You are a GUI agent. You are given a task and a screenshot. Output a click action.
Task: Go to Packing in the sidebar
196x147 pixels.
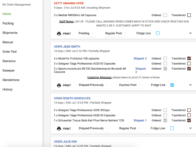tap(8, 24)
